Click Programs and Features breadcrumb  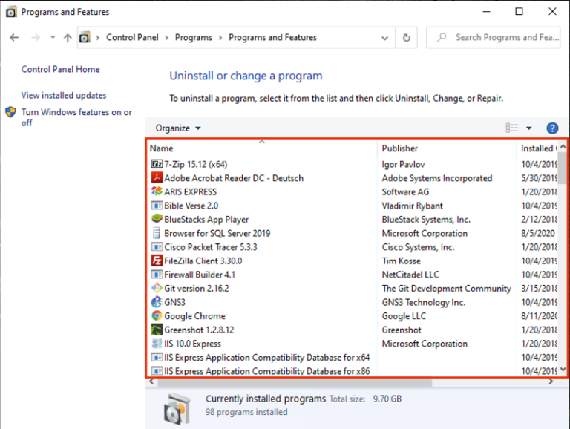[x=272, y=37]
